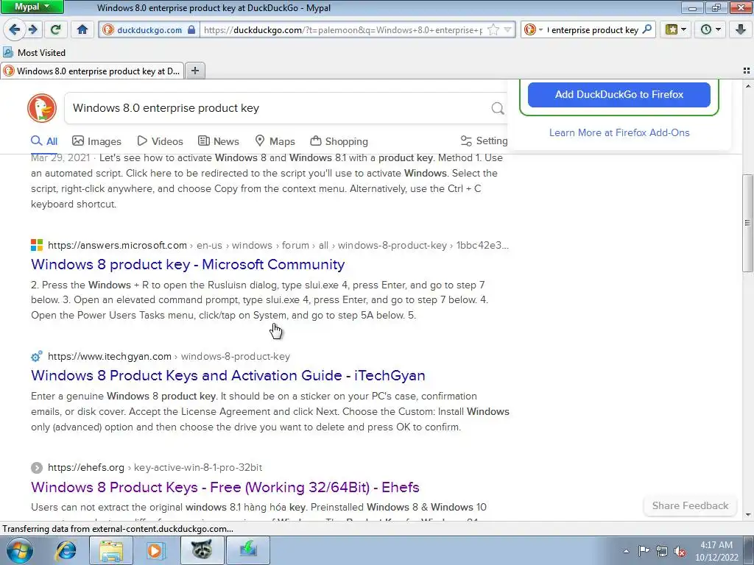Click the magnifier submit icon in search box

click(x=498, y=108)
